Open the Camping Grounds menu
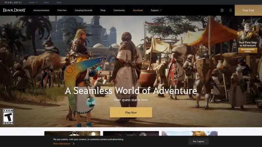 pyautogui.click(x=84, y=10)
